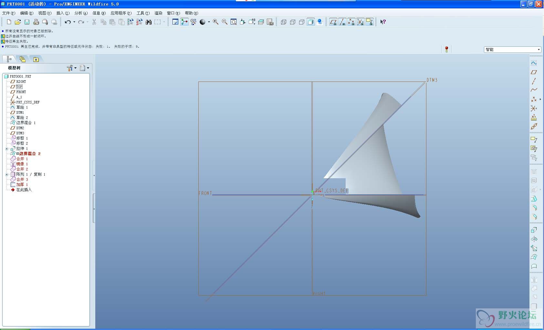The image size is (544, 330).
Task: Open the 文件 menu
Action: (9, 13)
